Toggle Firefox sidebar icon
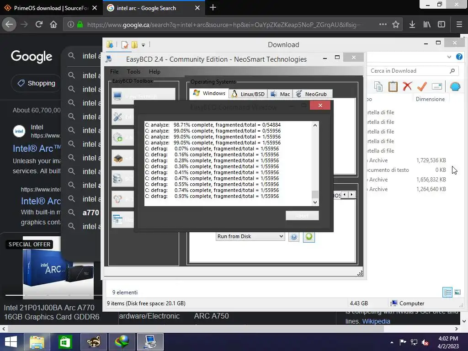 441,25
